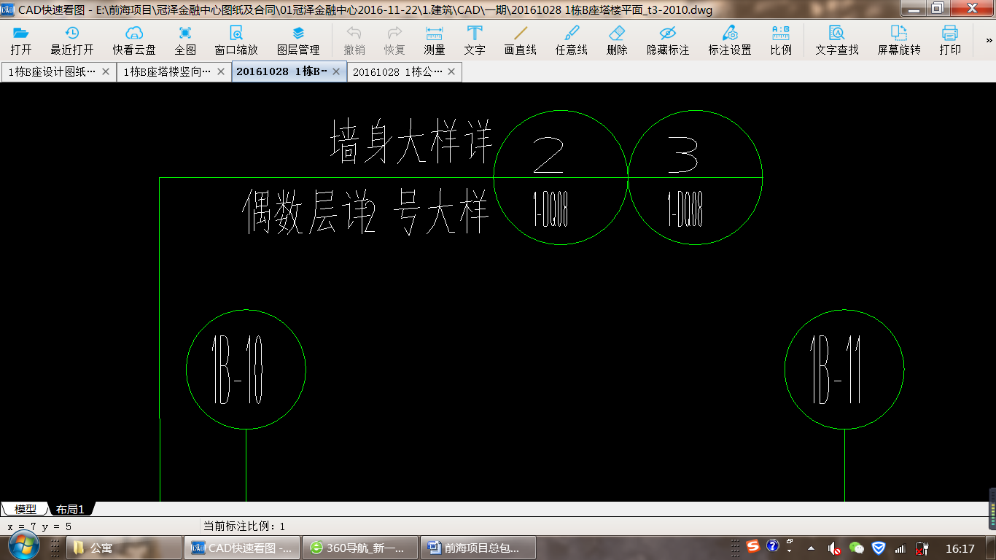Click the language bar restore/options icon
This screenshot has width=996, height=560.
790,542
